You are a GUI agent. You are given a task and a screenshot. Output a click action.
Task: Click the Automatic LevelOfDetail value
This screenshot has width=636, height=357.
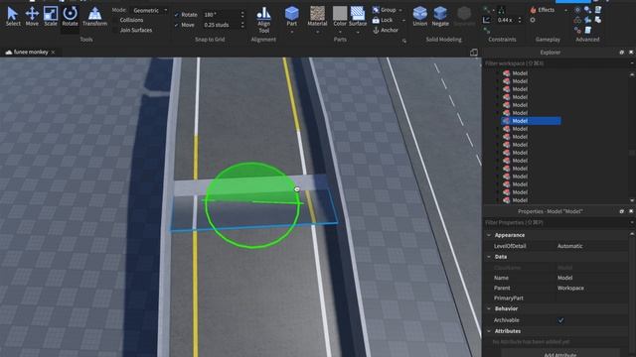569,246
